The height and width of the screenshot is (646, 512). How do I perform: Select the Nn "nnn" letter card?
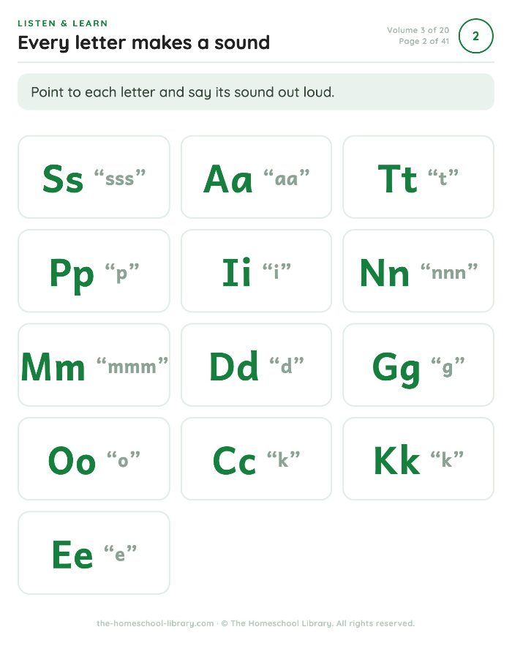418,271
